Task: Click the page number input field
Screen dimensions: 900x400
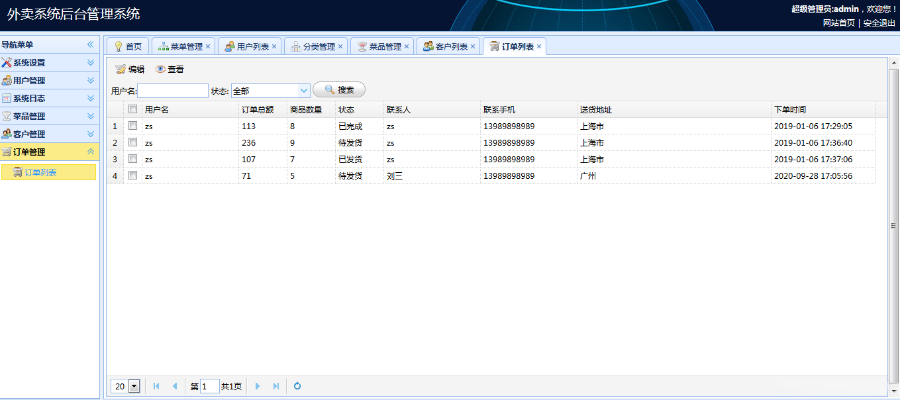Action: [209, 386]
